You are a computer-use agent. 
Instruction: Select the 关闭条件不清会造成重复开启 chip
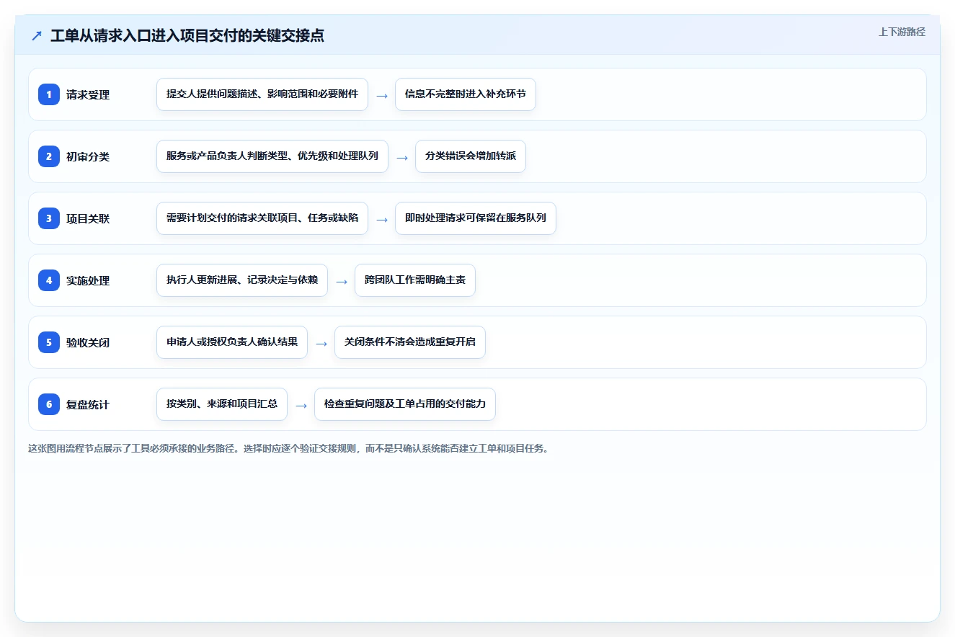(410, 342)
